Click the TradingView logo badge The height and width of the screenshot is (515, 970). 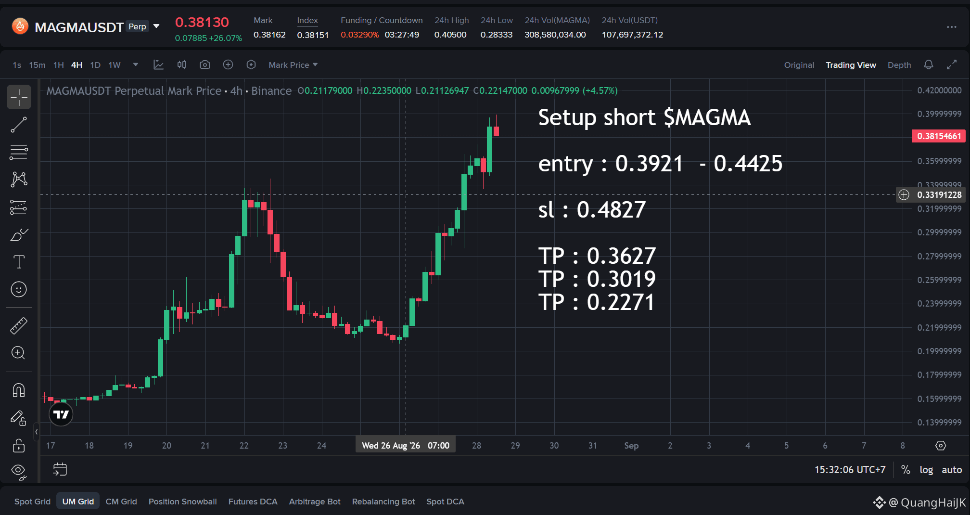(x=61, y=414)
